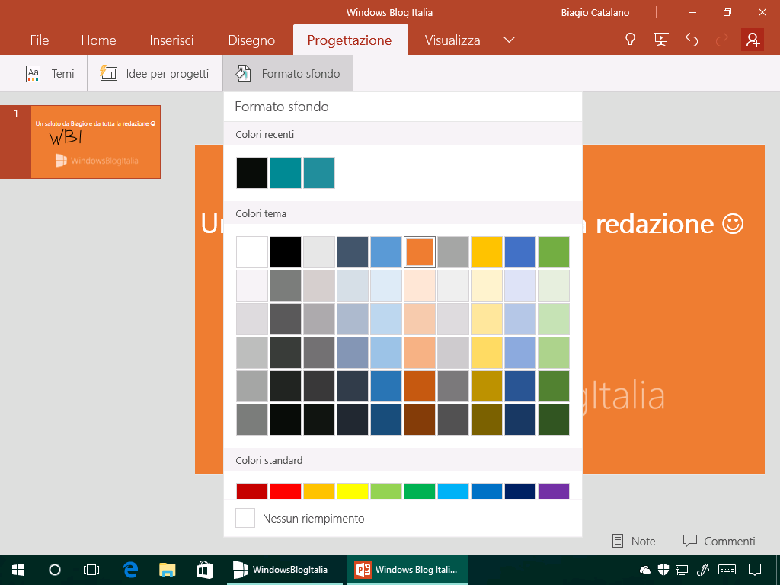Open the touch keyboard tray icon

click(727, 570)
